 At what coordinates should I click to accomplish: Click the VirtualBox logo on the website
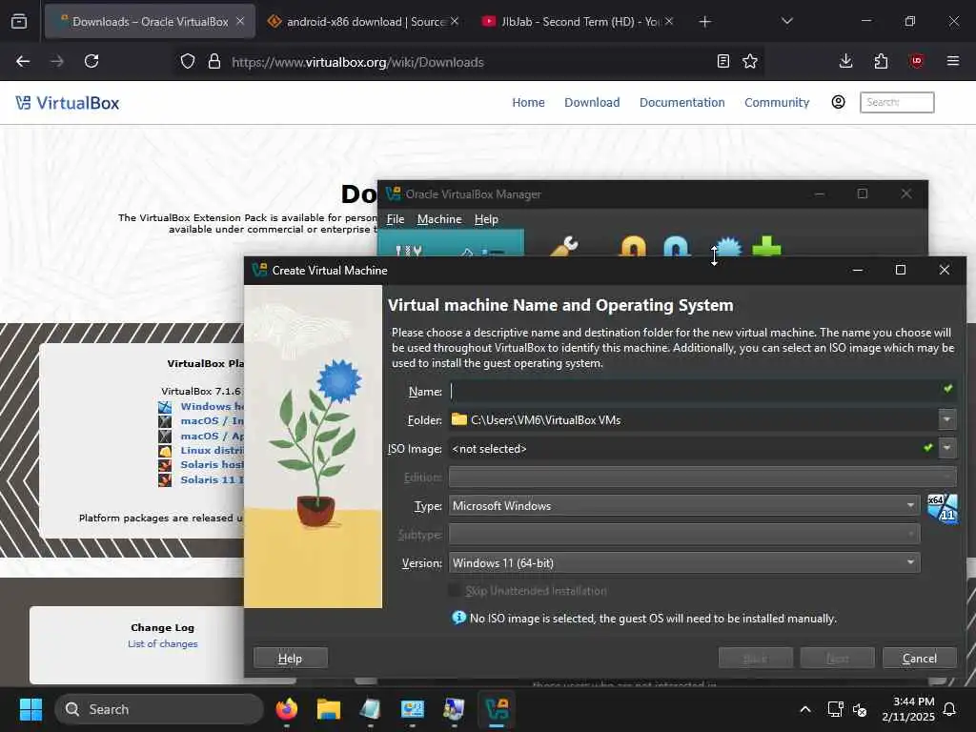pos(68,103)
